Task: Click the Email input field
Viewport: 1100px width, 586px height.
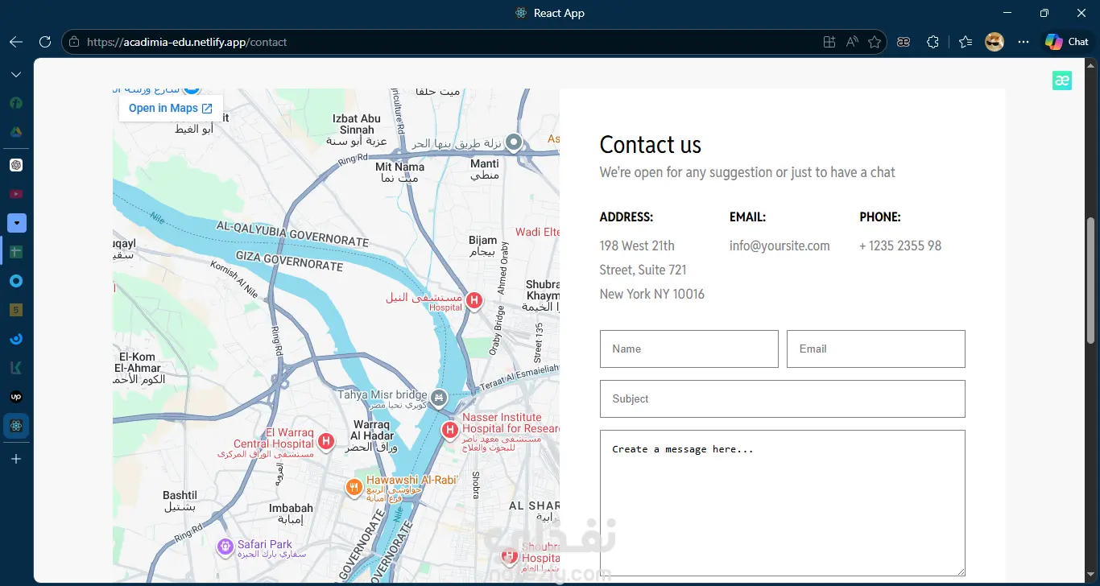Action: tap(876, 349)
